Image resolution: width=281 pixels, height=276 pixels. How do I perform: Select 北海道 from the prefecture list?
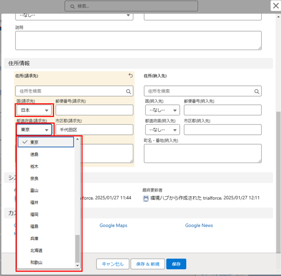pyautogui.click(x=36, y=250)
